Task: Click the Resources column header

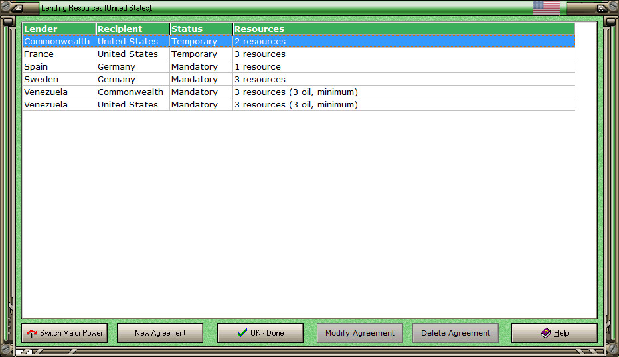Action: tap(404, 29)
